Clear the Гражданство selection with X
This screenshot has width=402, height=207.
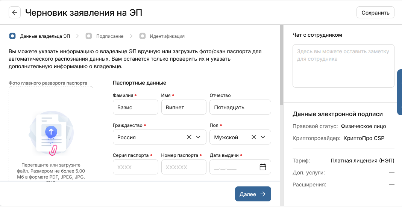point(189,137)
